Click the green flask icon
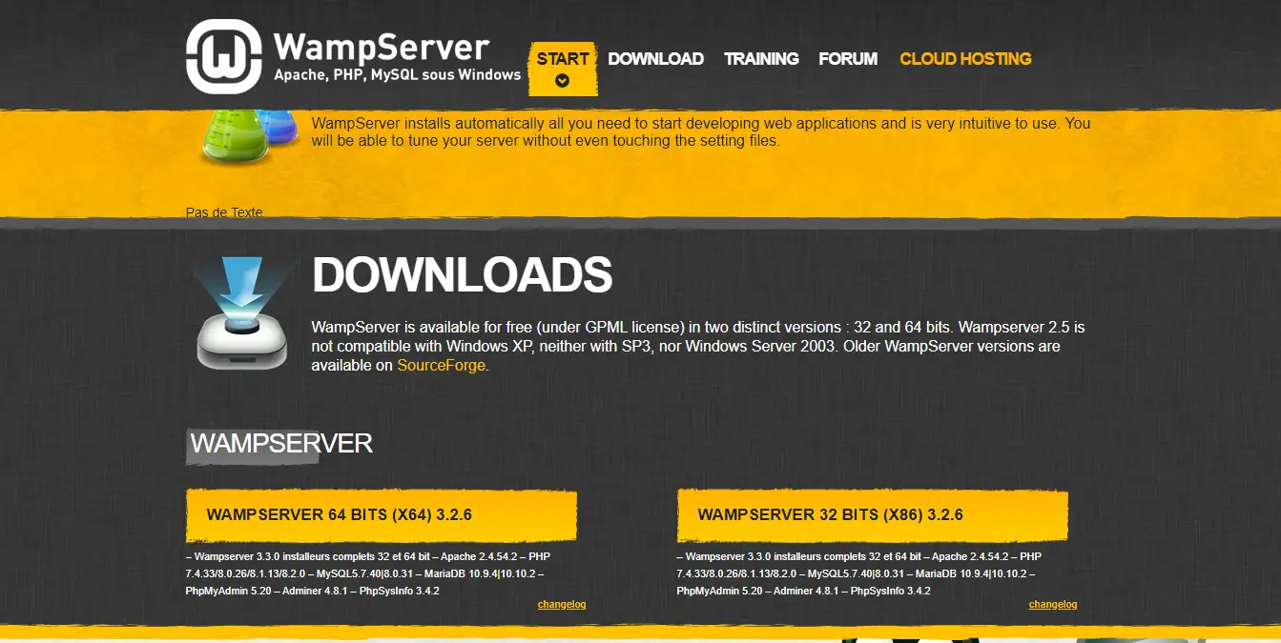Viewport: 1281px width, 643px height. pos(227,141)
